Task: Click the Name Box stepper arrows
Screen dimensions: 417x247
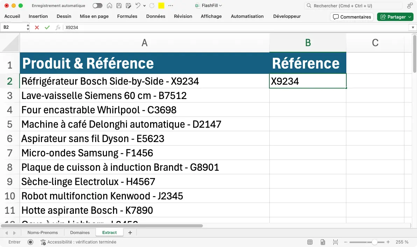Action: pyautogui.click(x=28, y=27)
